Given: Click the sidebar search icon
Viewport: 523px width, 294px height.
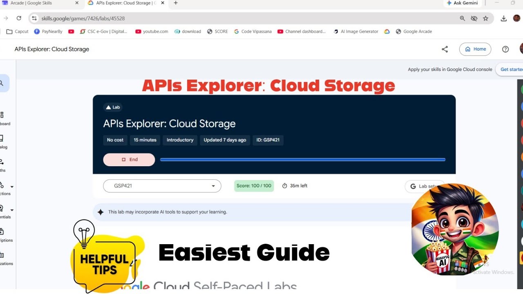Looking at the screenshot, I should point(2,83).
